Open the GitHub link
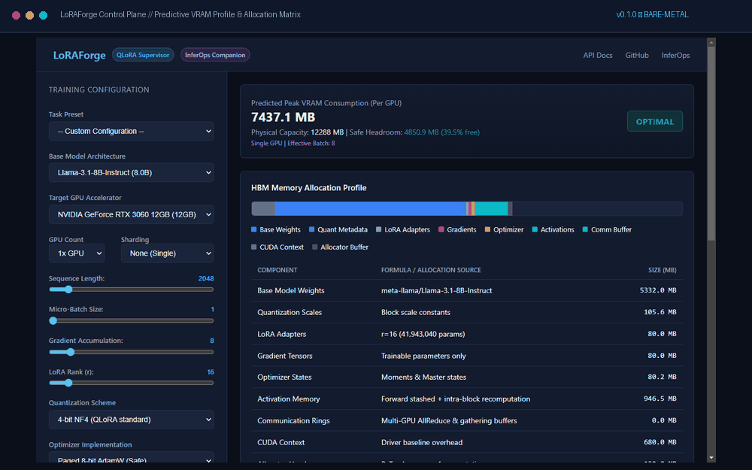Viewport: 752px width, 470px height. (637, 55)
